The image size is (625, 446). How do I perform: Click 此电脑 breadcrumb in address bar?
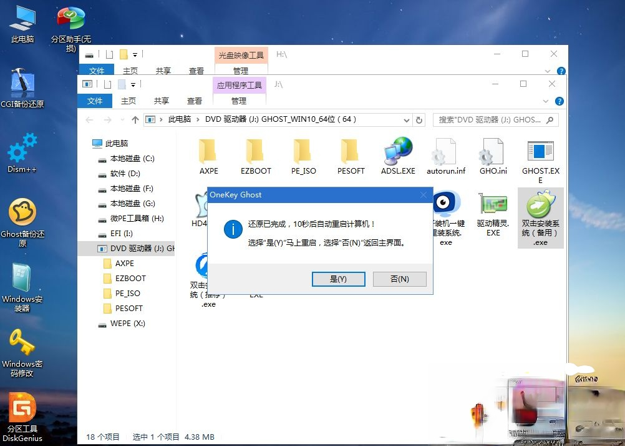click(x=180, y=119)
